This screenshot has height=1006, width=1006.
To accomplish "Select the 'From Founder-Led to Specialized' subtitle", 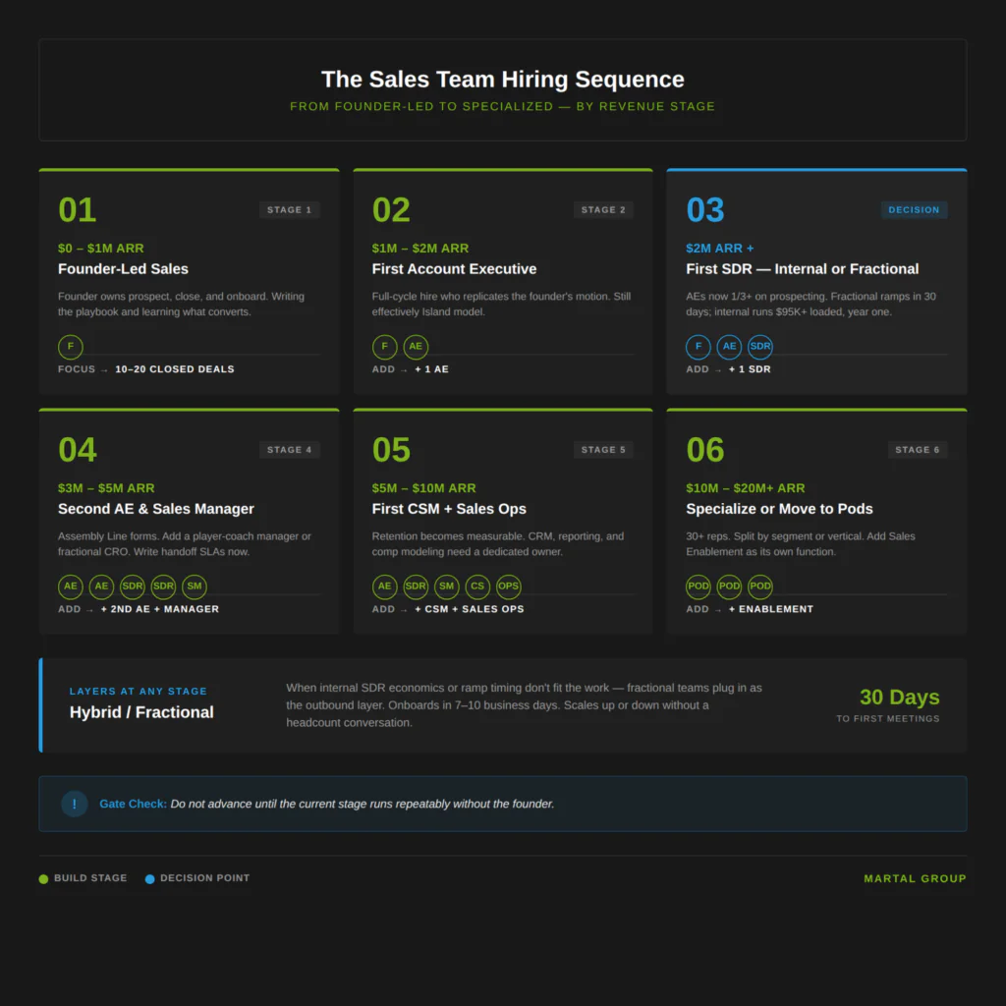I will point(503,106).
